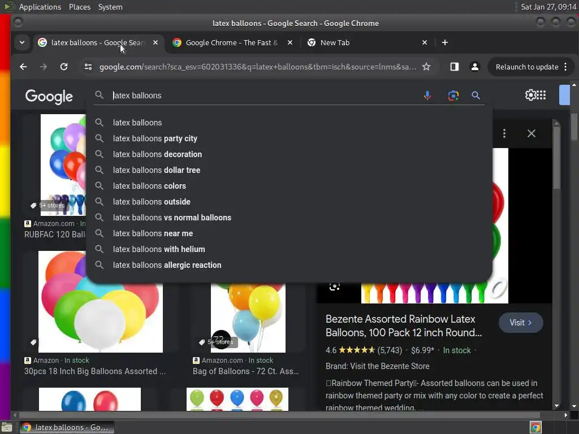Select suggestion 'latex balloons allergic reaction'
Image resolution: width=579 pixels, height=434 pixels.
(289, 266)
